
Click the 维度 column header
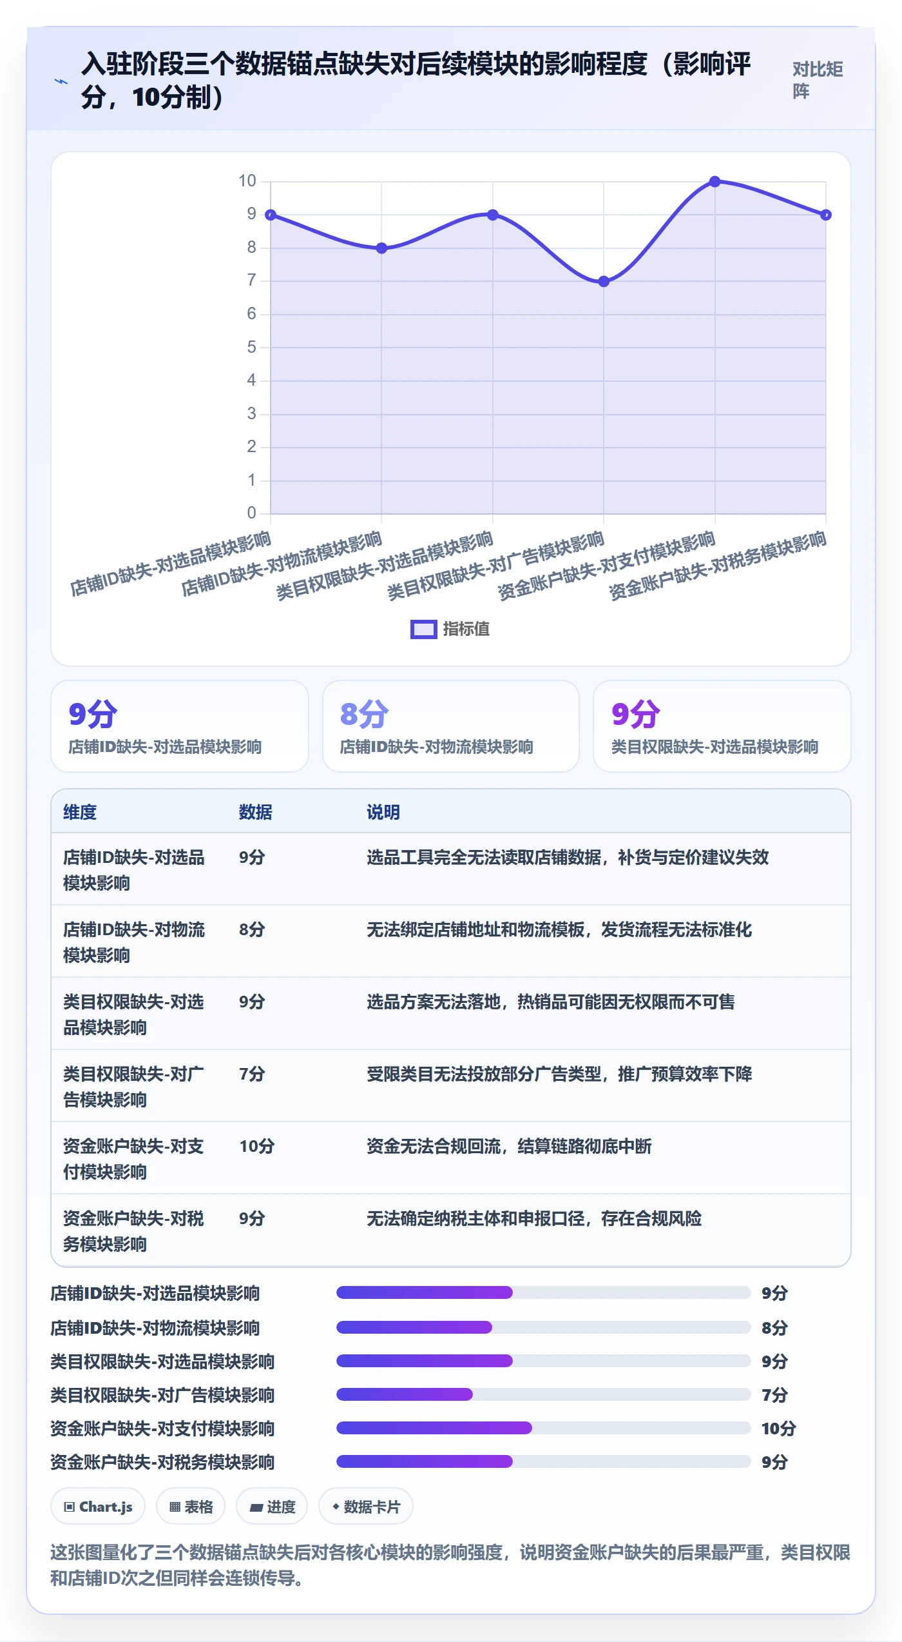80,812
